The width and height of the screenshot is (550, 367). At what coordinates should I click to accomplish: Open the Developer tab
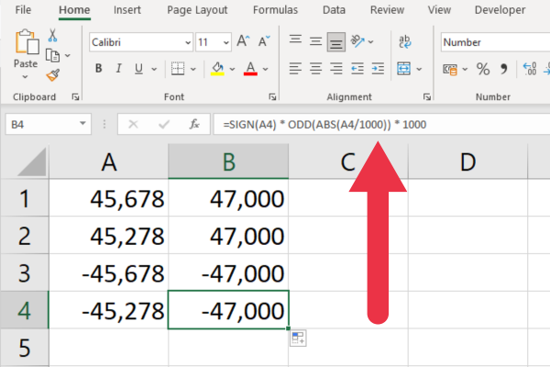[x=500, y=10]
